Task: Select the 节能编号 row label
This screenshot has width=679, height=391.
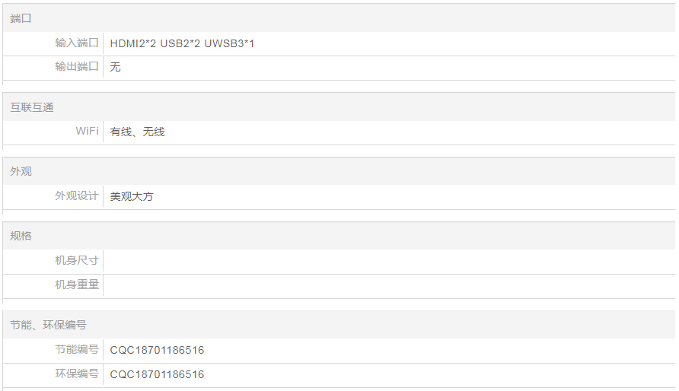Action: [77, 350]
